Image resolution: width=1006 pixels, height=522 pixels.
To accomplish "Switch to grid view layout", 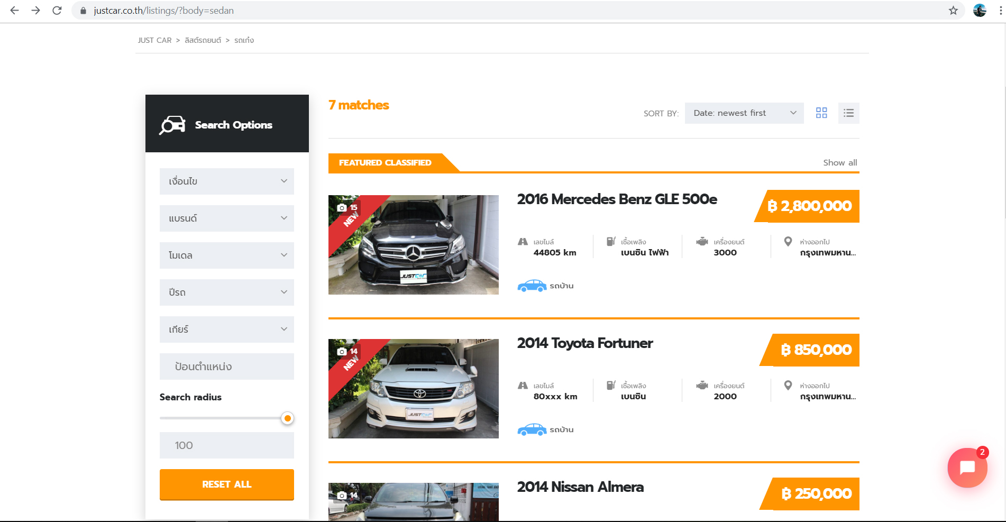I will click(821, 113).
